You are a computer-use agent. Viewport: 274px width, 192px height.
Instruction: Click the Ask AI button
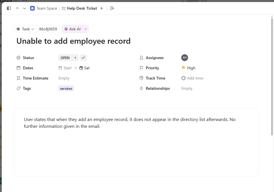pos(72,29)
